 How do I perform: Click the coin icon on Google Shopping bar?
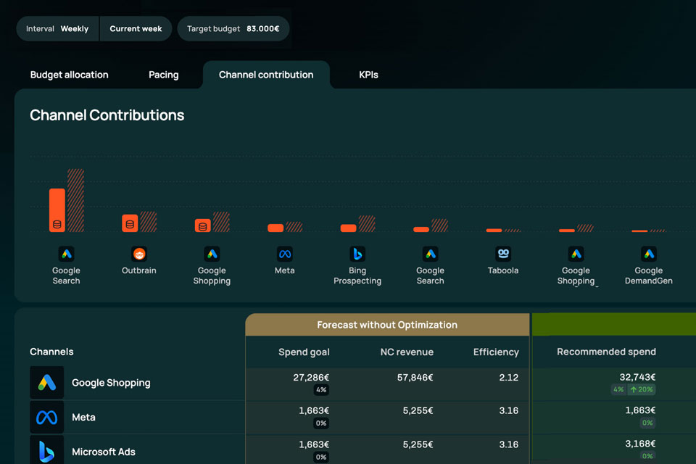pos(202,226)
